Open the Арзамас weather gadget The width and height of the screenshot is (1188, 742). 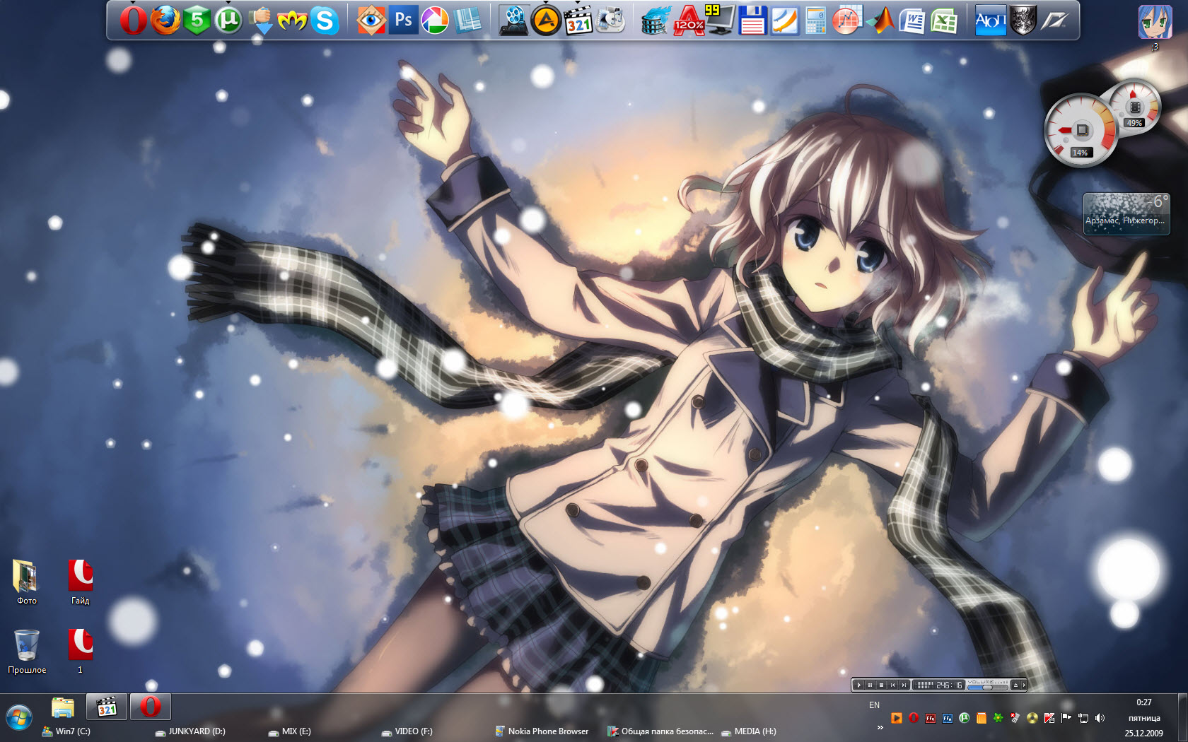(1126, 213)
